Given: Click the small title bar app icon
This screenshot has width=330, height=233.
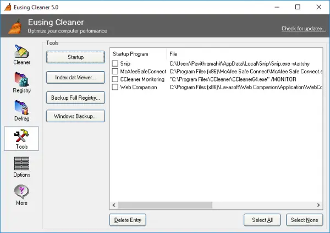Looking at the screenshot, I should point(8,7).
